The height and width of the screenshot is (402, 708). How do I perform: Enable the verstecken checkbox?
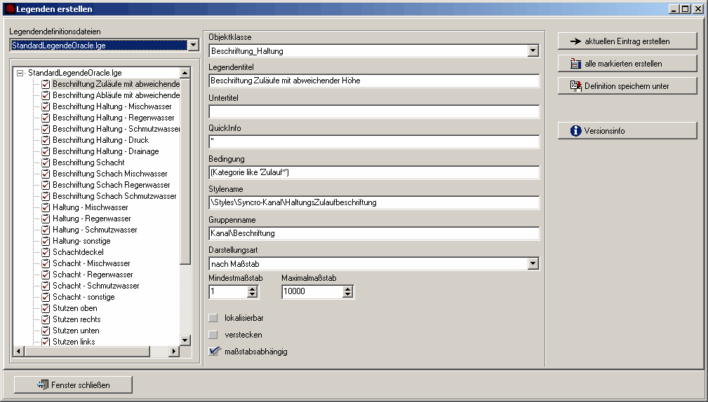(214, 335)
